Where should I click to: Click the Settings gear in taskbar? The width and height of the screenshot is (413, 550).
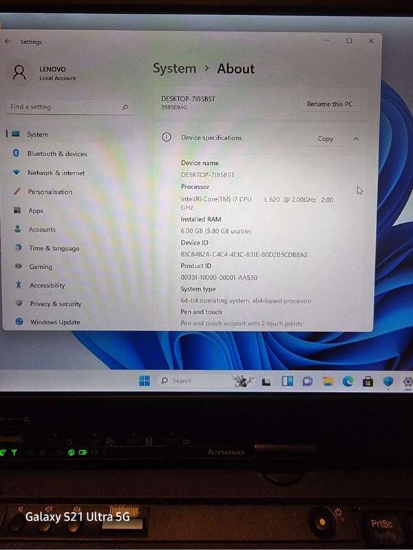click(x=407, y=382)
